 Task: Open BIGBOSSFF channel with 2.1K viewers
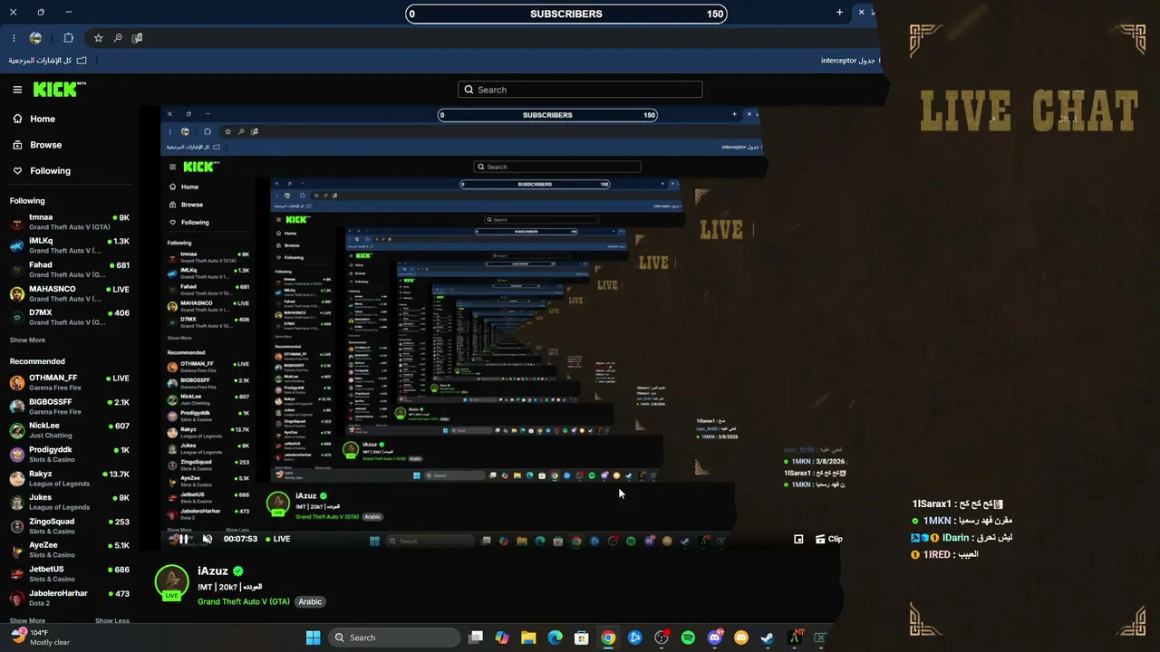click(70, 407)
